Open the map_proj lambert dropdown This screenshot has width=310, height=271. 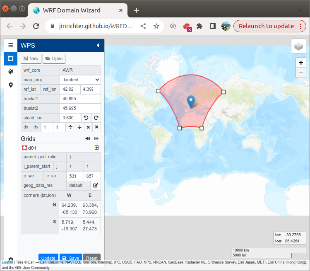point(80,80)
